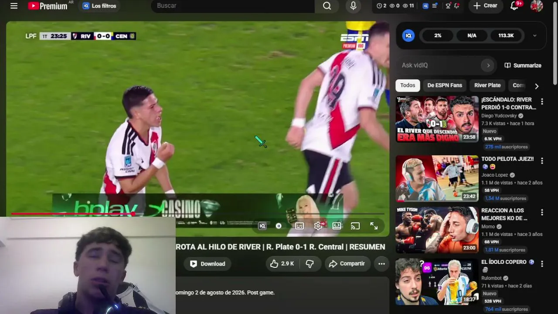
Task: Focus the Buscar search field
Action: click(x=233, y=6)
